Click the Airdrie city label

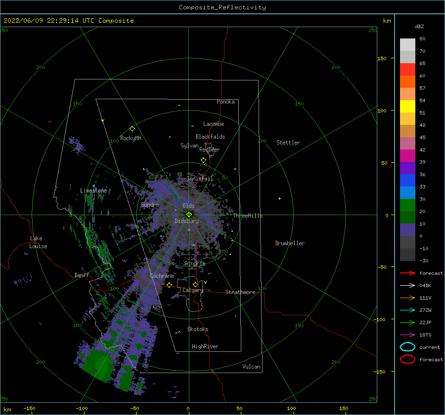[195, 264]
